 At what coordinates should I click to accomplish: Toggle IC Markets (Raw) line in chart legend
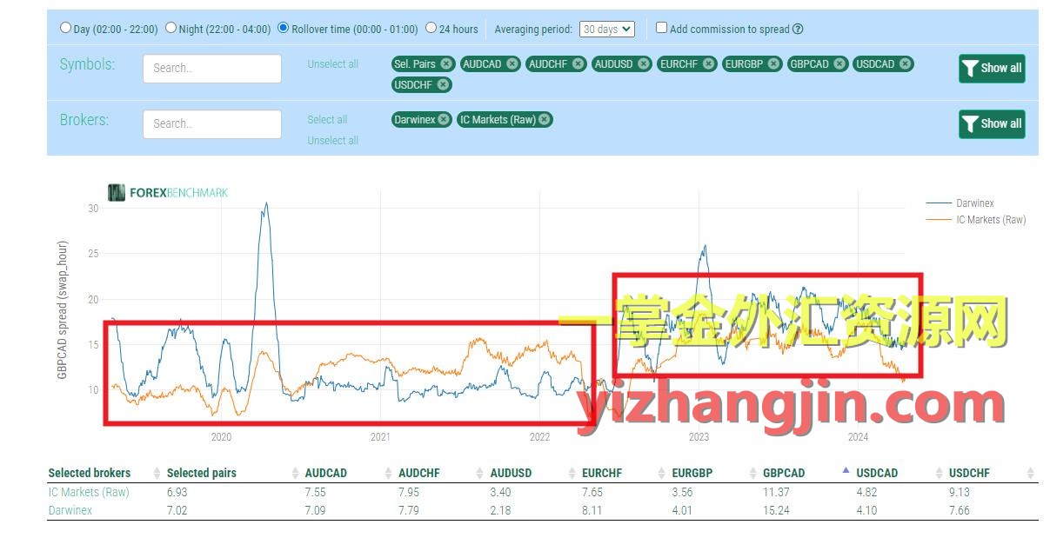tap(976, 220)
